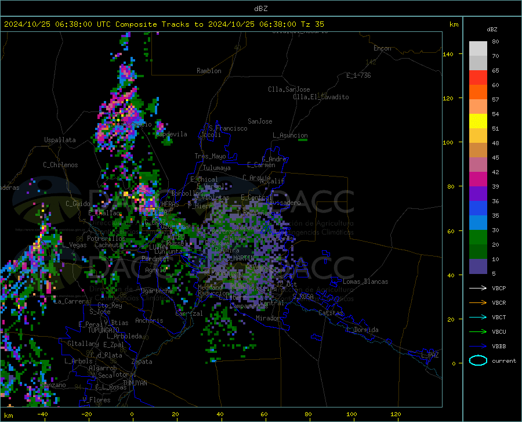This screenshot has height=422, width=522.
Task: Click the 'C_Chilenos' map label
Action: pos(60,165)
